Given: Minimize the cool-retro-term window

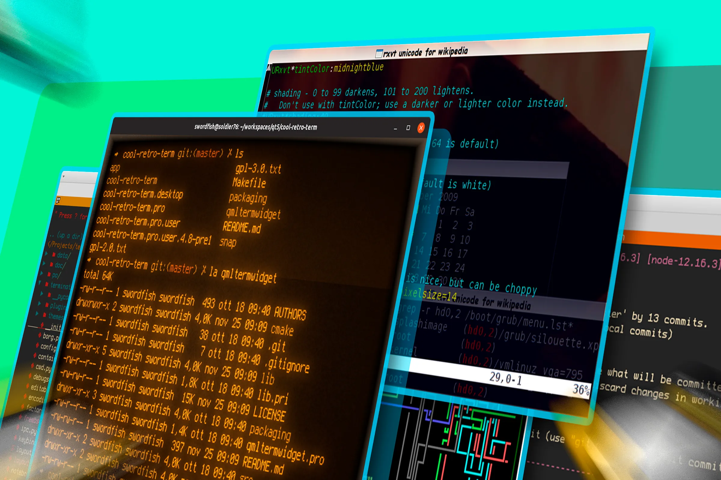Looking at the screenshot, I should (x=395, y=129).
